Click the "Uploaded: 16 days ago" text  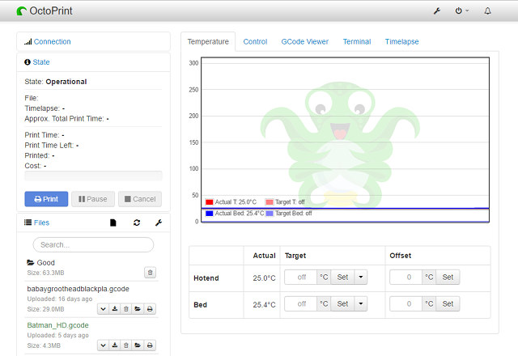point(60,299)
